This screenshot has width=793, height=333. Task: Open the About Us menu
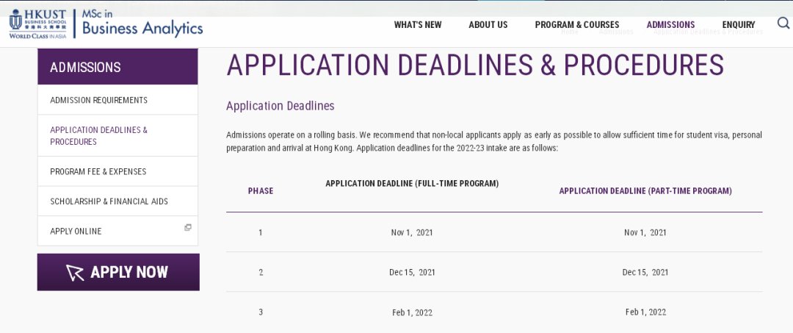pos(488,25)
